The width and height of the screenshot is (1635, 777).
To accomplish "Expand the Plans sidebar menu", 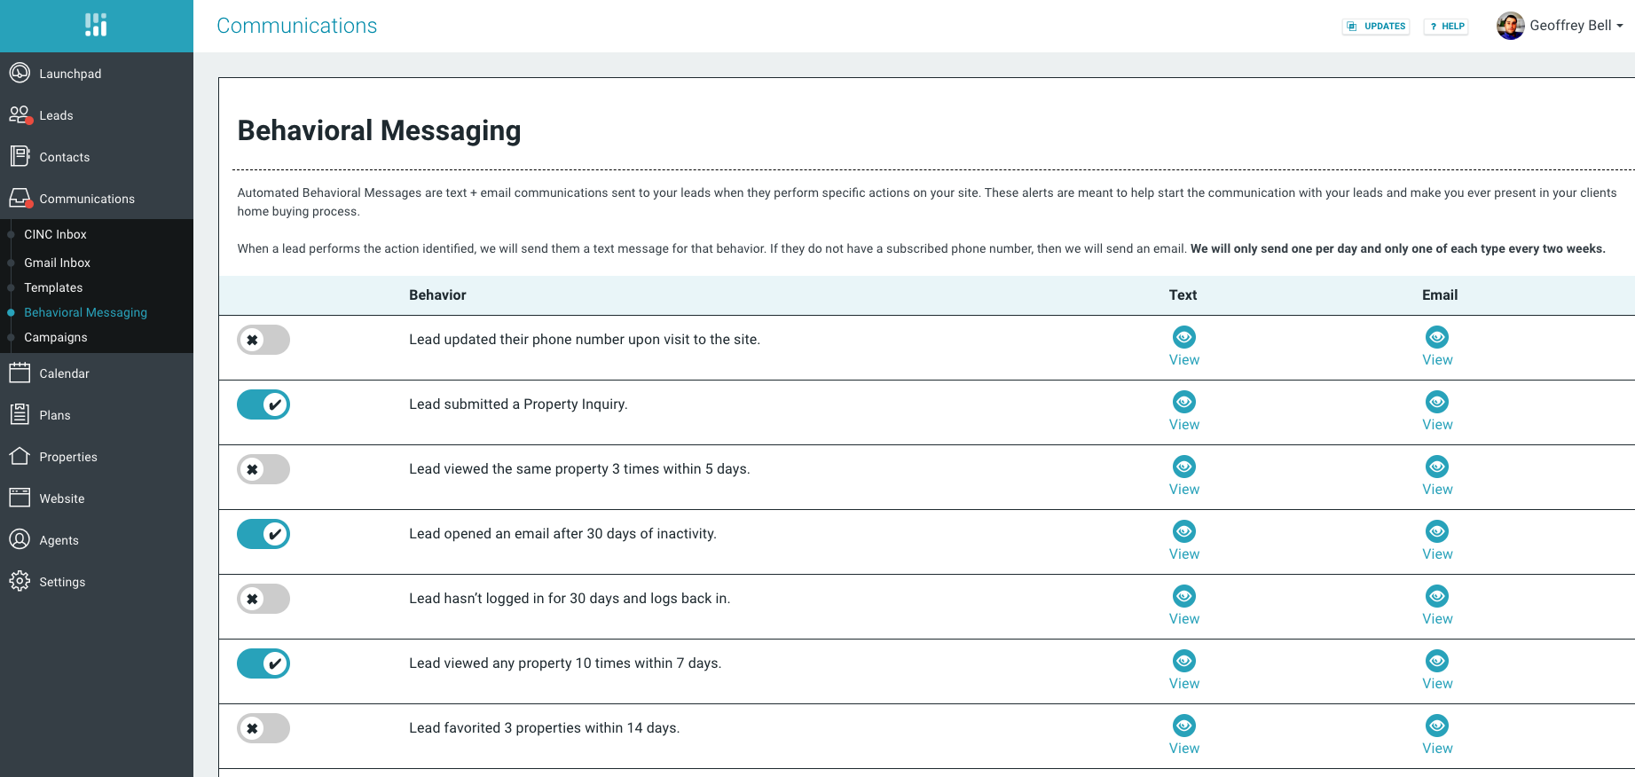I will (x=55, y=415).
